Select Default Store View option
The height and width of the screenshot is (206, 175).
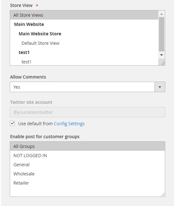(84, 43)
